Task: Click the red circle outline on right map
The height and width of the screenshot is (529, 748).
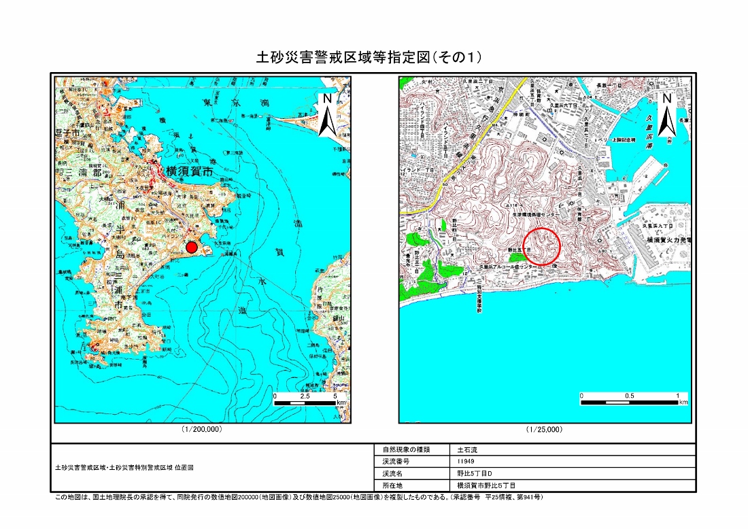Action: coord(542,246)
